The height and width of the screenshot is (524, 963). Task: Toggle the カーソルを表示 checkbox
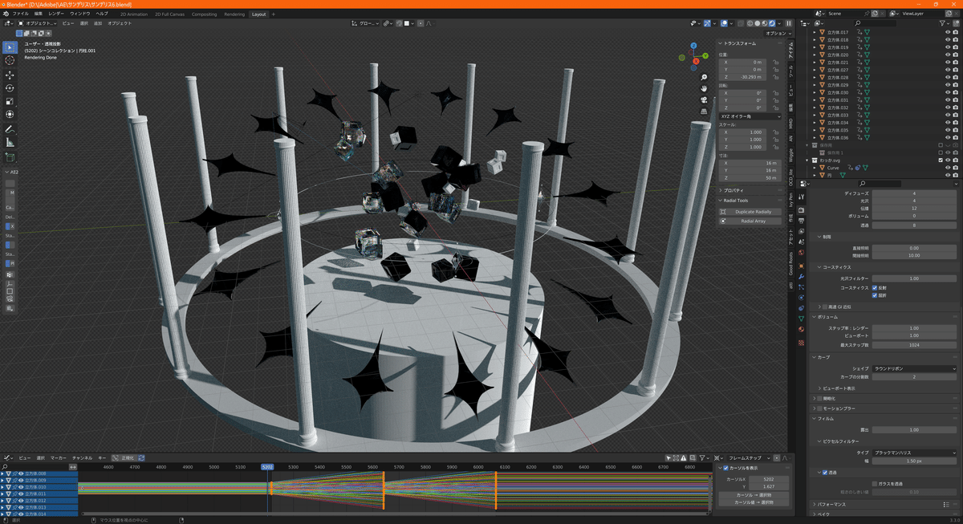pyautogui.click(x=725, y=468)
